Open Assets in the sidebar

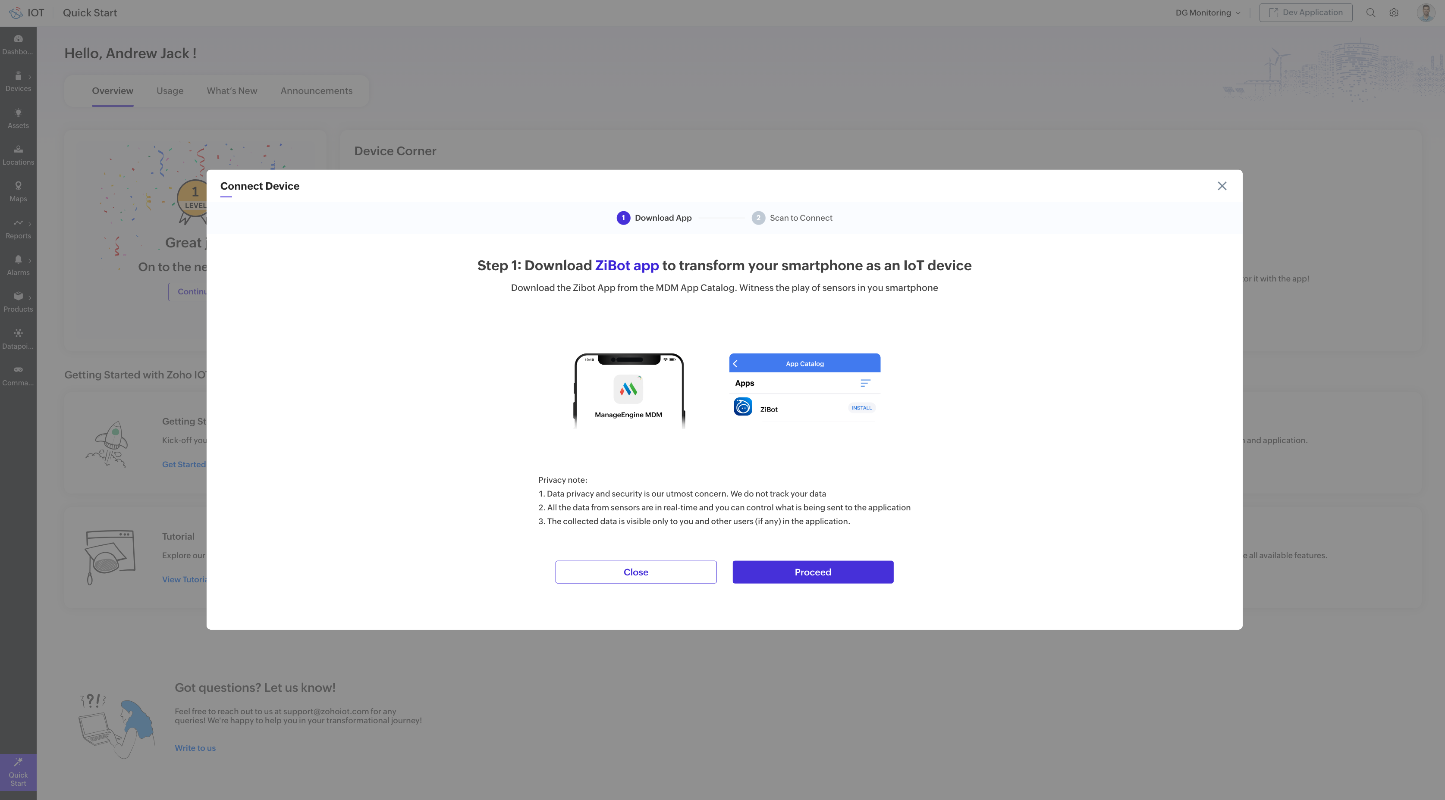[x=18, y=112]
